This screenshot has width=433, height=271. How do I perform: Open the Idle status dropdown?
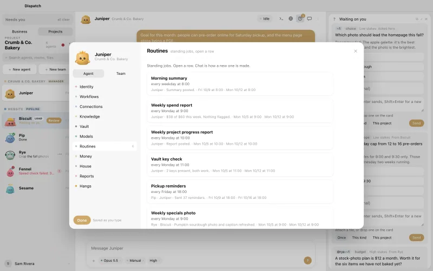tap(265, 19)
